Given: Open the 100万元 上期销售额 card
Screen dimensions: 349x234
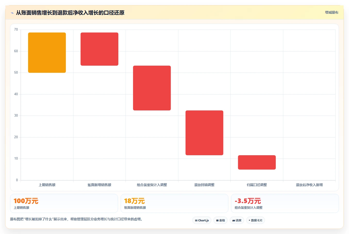Looking at the screenshot, I should pyautogui.click(x=64, y=203).
